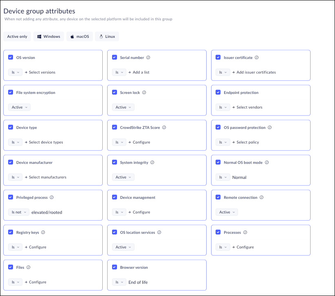Click the CrowdStrike ZTA Score info icon

pyautogui.click(x=164, y=128)
